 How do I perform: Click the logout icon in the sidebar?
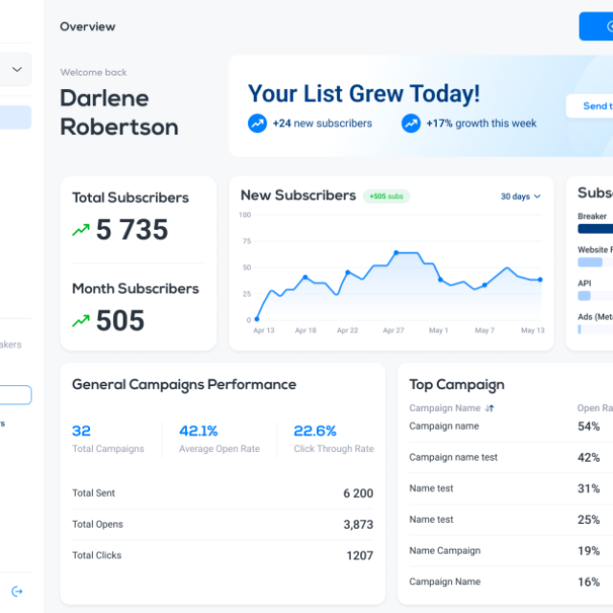pos(17,592)
